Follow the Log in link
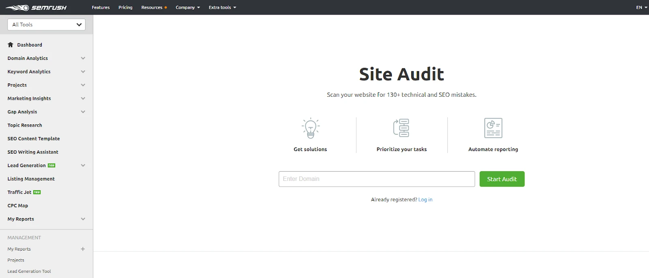The width and height of the screenshot is (649, 278). point(425,199)
